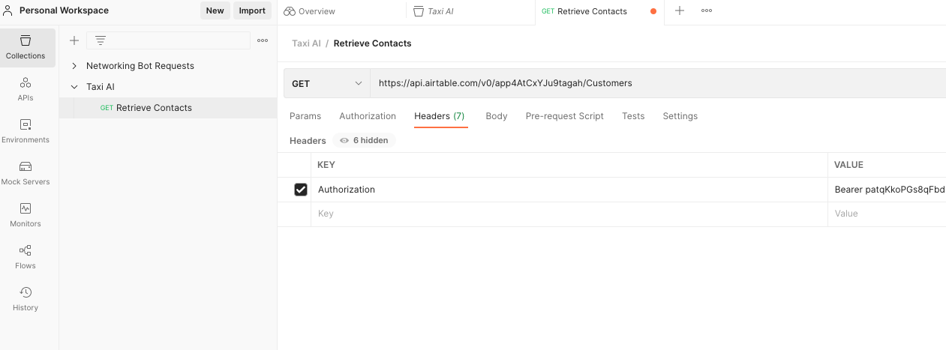Click the filter icon in collection search

coord(101,40)
